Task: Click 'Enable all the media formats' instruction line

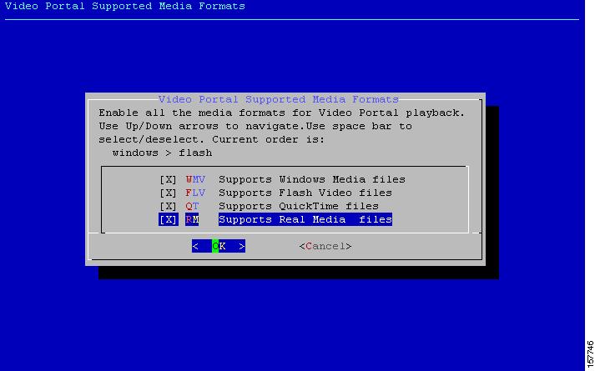Action: pos(281,113)
